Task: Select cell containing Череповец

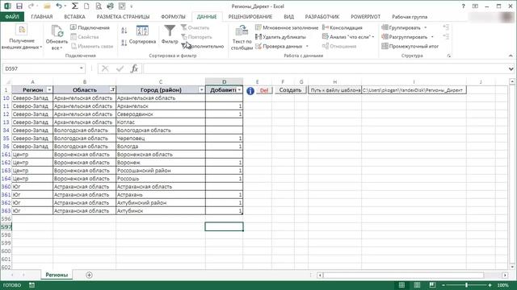Action: 161,139
